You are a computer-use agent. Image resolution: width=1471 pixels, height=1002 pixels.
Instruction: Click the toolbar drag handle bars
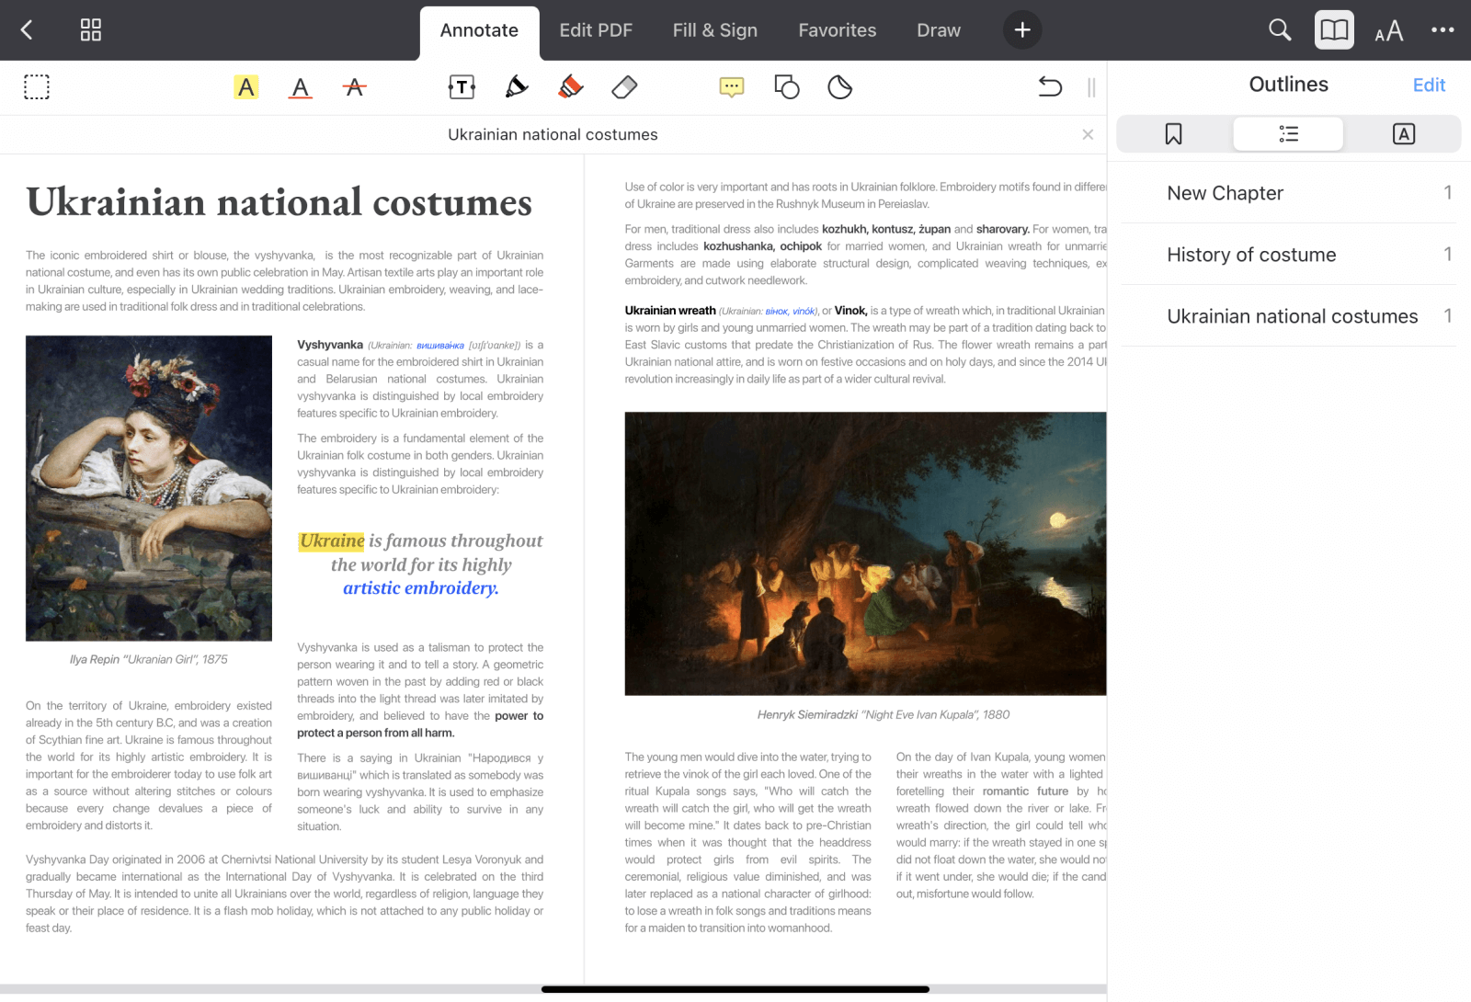pyautogui.click(x=1091, y=87)
